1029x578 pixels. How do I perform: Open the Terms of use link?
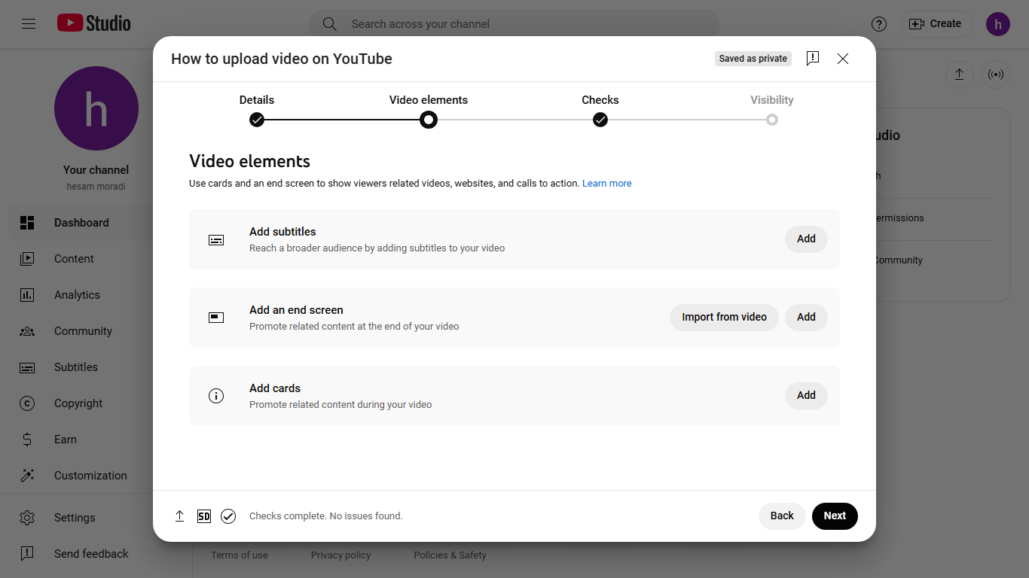click(x=240, y=555)
